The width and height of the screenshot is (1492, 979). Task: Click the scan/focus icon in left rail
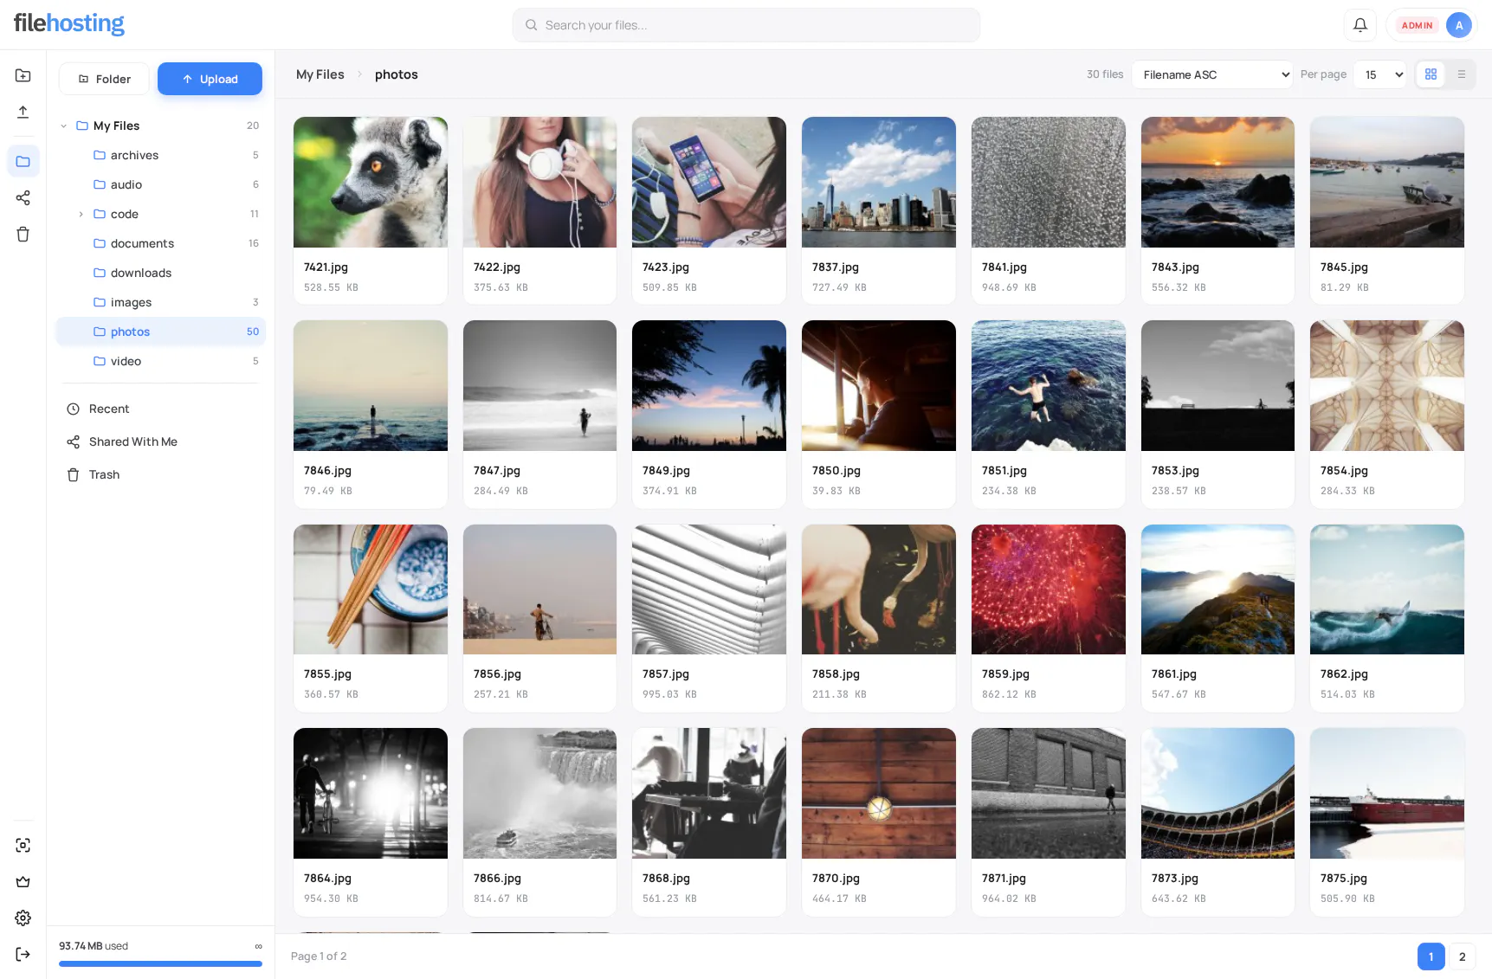[23, 845]
